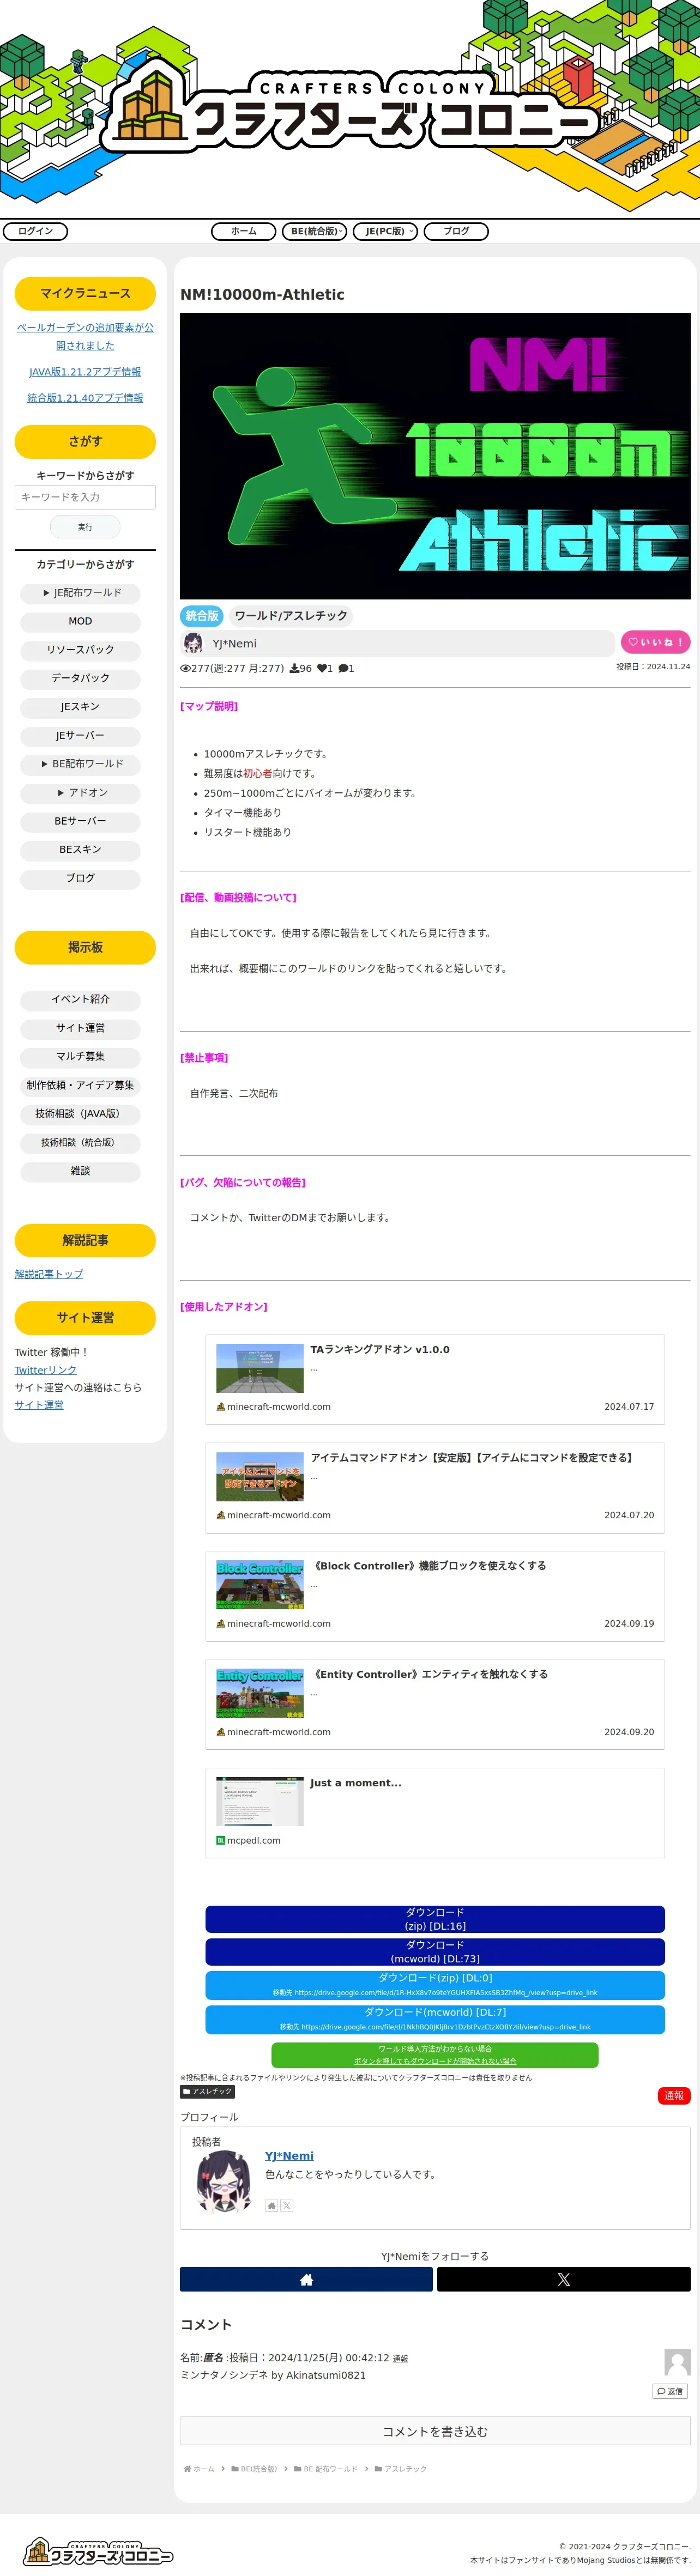The width and height of the screenshot is (700, 2576).
Task: Click the アスレチック folder tag
Action: tap(207, 2091)
